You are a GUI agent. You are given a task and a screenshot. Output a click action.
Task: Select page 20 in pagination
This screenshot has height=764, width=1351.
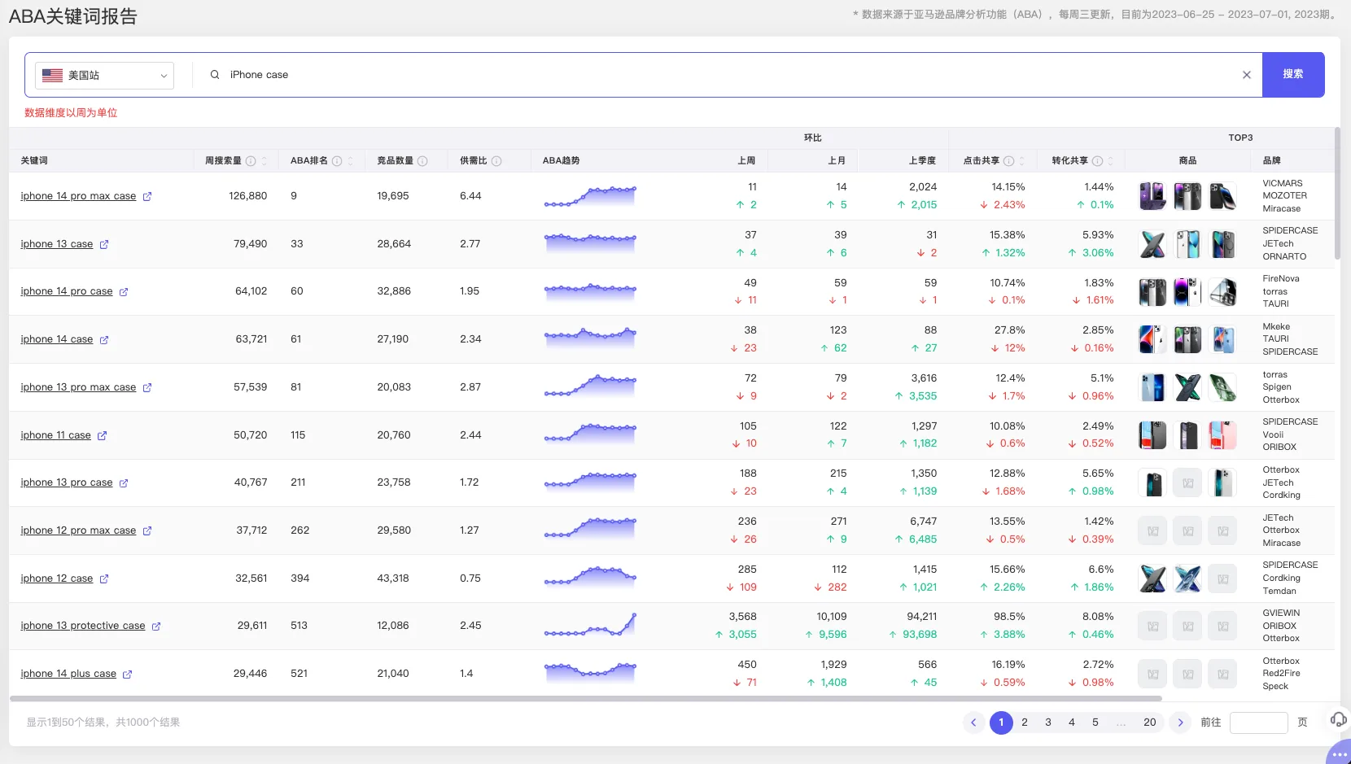[1150, 723]
